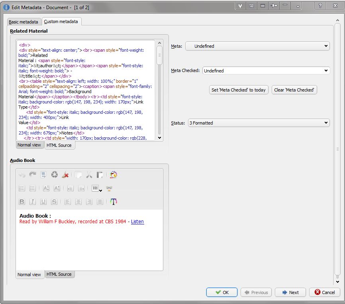Click the cut scissors icon
Screen dimensions: 345x304
[x=89, y=175]
